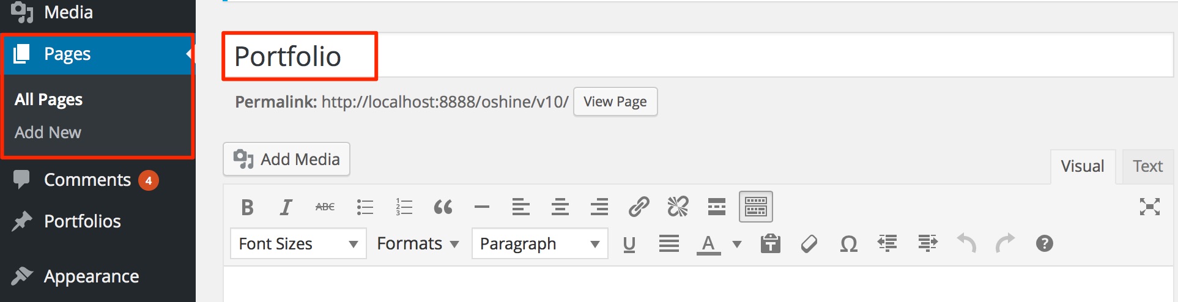Click the Insert/edit link icon

pos(639,208)
